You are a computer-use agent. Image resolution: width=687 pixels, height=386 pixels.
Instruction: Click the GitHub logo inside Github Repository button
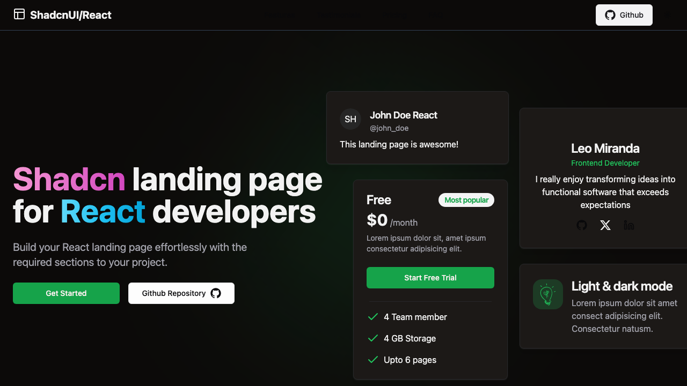click(216, 293)
